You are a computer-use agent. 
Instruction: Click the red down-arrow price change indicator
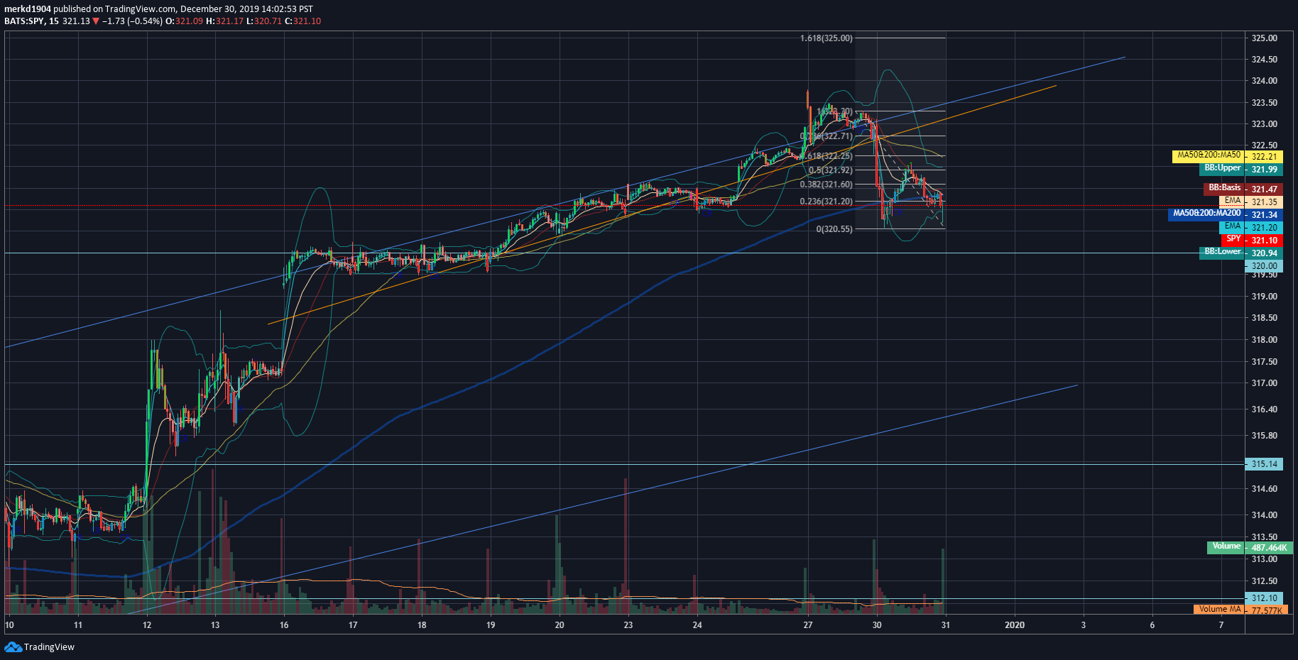(96, 21)
